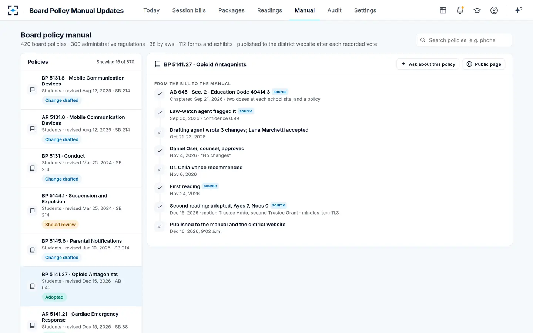This screenshot has width=533, height=333.
Task: Select the Manual tab
Action: [x=305, y=10]
